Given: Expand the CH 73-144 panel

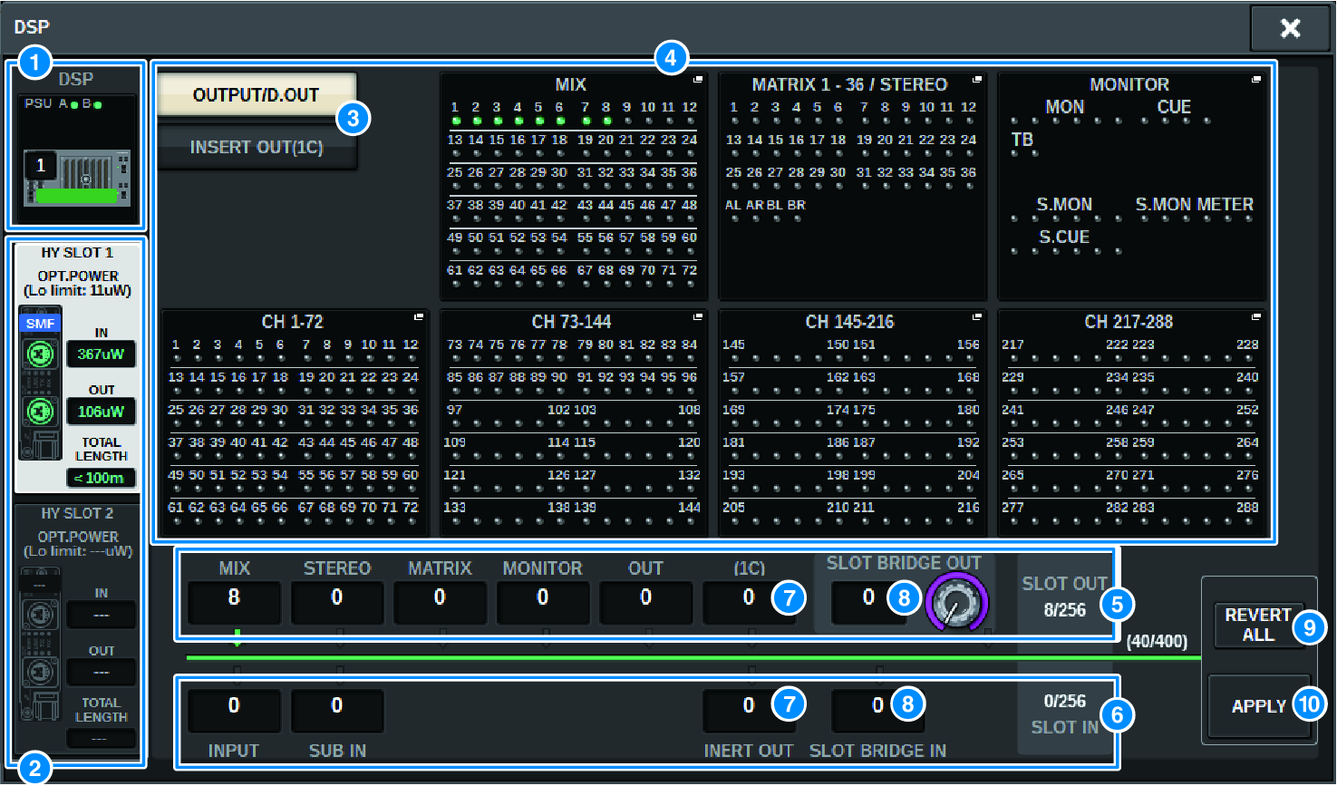Looking at the screenshot, I should (x=698, y=317).
